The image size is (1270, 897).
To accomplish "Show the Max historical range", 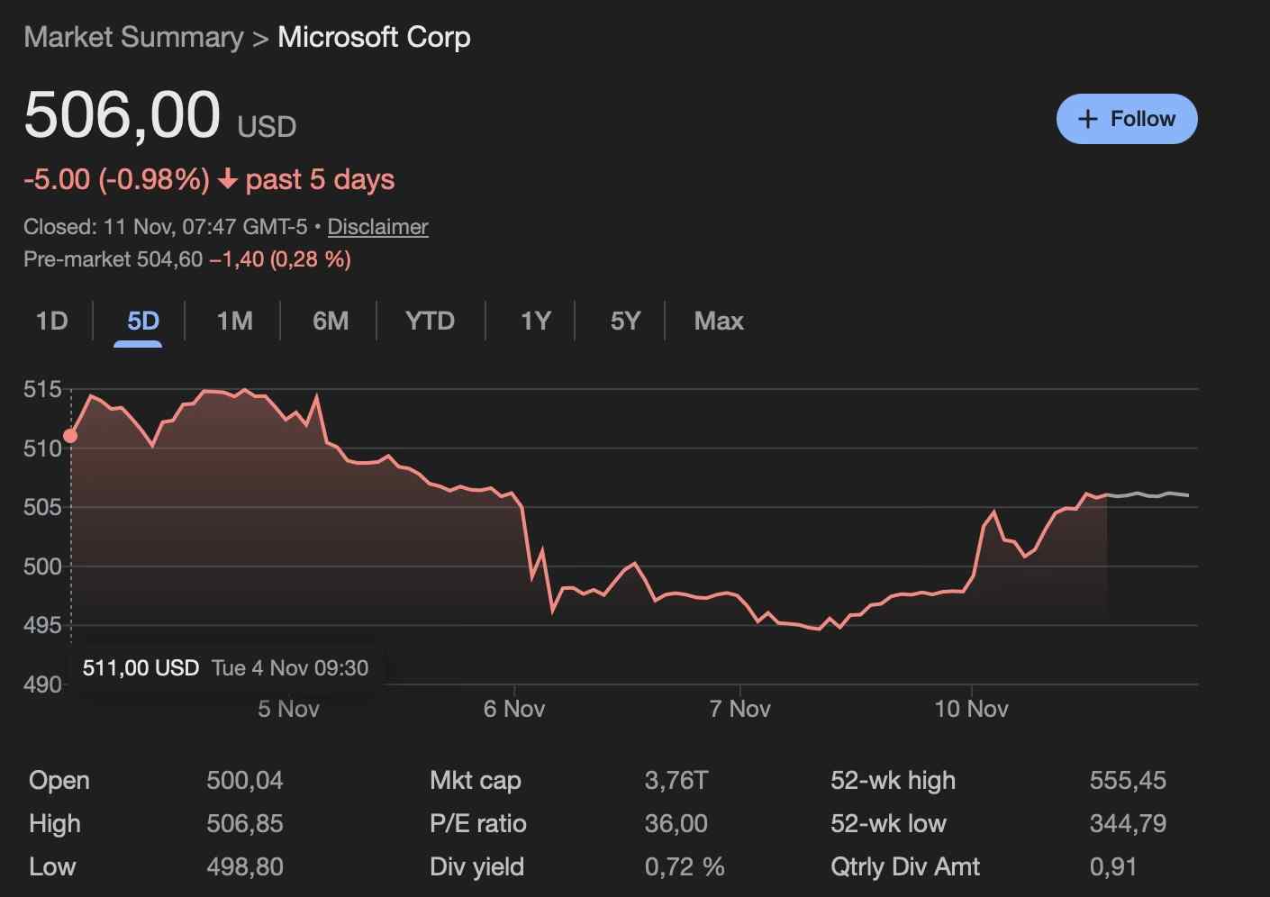I will [718, 321].
